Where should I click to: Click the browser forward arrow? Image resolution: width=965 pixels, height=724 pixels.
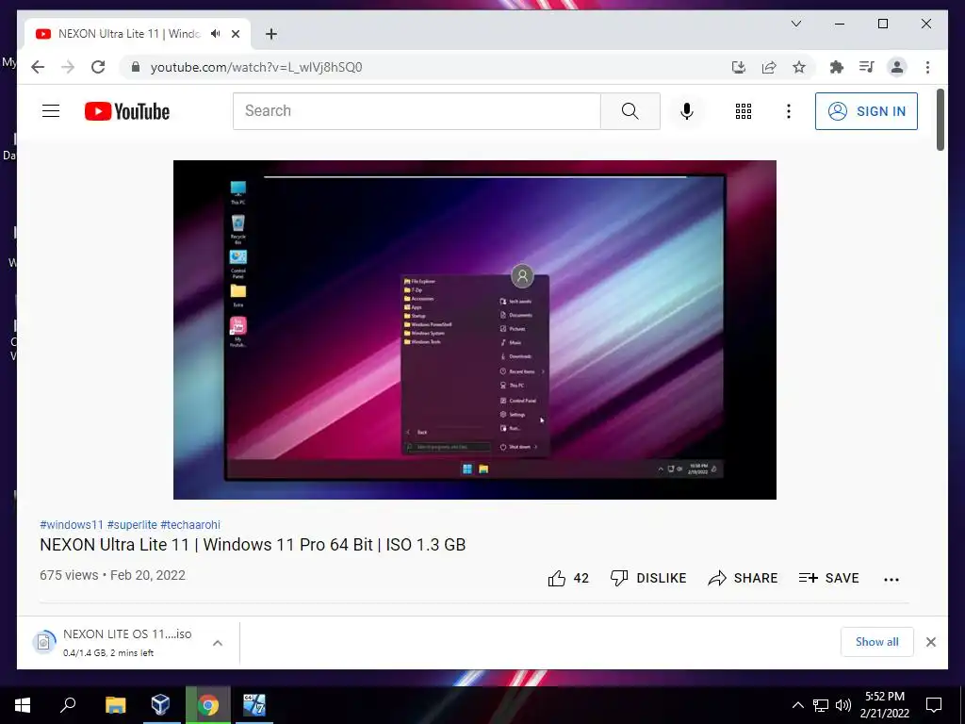click(x=68, y=67)
